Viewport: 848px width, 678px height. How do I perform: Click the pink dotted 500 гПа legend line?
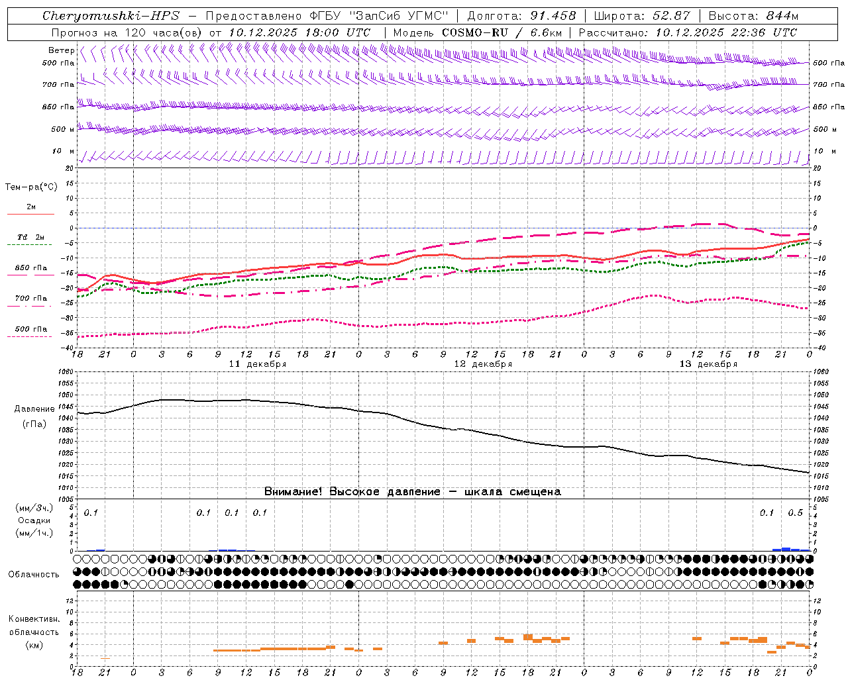click(30, 337)
